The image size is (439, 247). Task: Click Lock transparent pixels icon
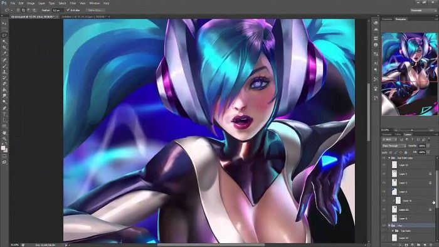(x=390, y=152)
